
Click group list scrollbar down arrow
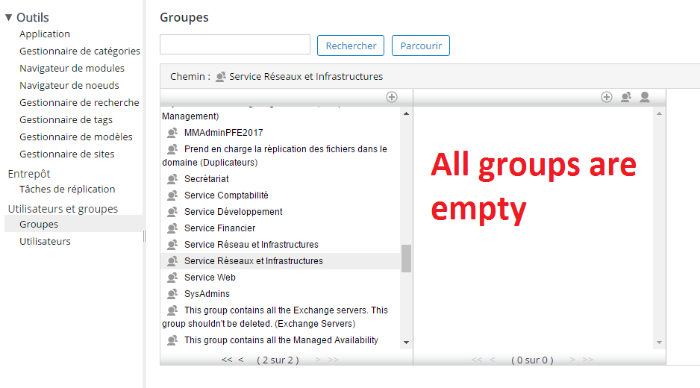tap(406, 342)
